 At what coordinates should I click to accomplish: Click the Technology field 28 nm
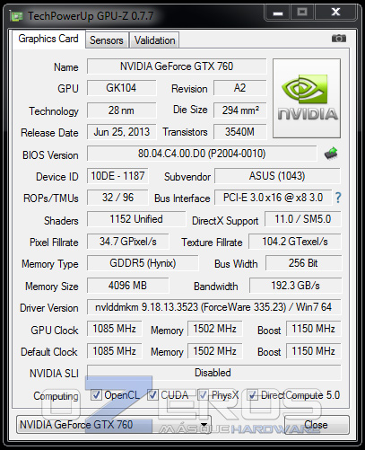[x=121, y=110]
